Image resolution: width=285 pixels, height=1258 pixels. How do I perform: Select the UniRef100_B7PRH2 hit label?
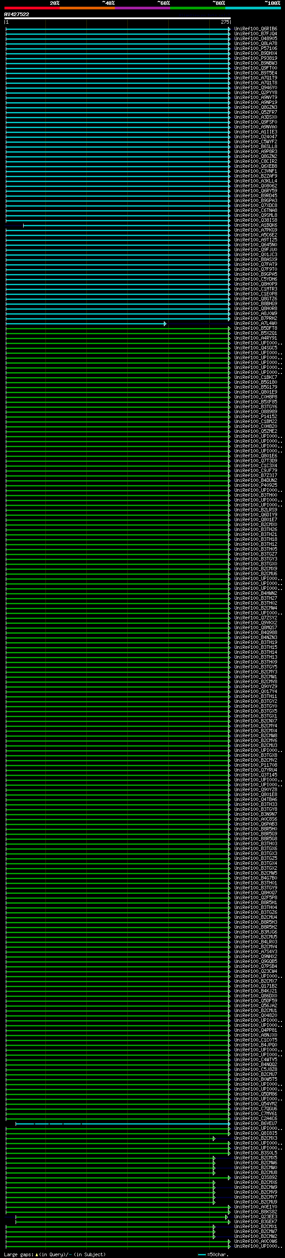255,319
